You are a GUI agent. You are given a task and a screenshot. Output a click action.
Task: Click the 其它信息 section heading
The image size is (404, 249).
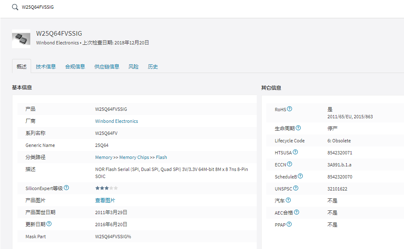271,88
